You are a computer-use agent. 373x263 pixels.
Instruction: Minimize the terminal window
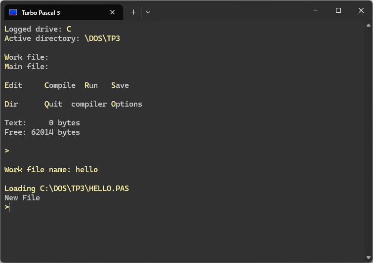316,10
